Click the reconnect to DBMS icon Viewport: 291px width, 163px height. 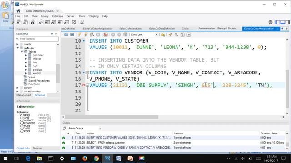pos(81,22)
